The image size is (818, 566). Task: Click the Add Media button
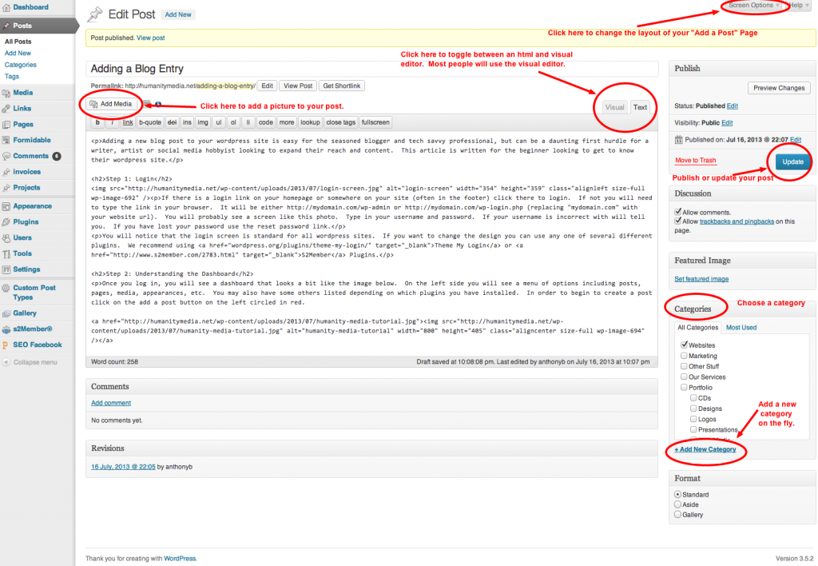tap(111, 104)
